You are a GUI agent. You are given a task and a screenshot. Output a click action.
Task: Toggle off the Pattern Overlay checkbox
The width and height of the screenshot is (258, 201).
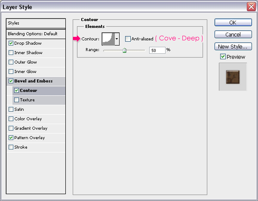click(11, 138)
